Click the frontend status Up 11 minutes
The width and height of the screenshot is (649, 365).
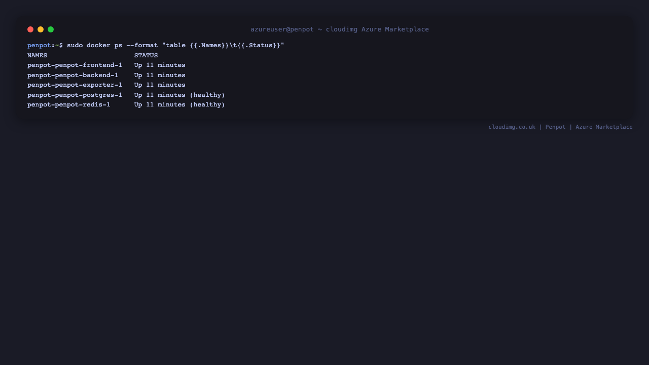pos(160,65)
